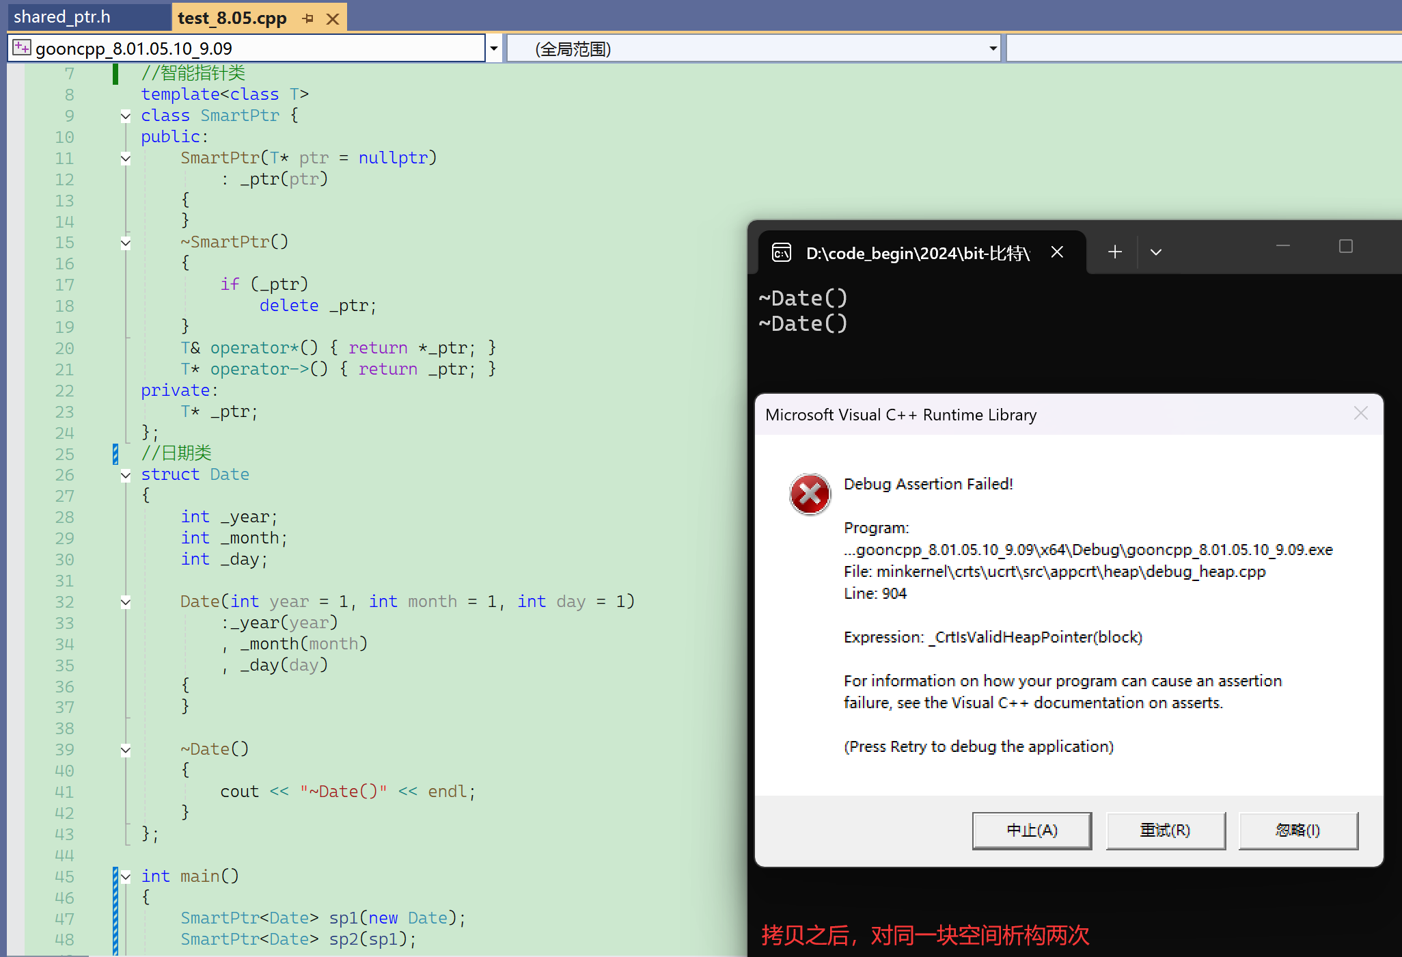Collapse the Date constructor block
The width and height of the screenshot is (1402, 957).
[x=126, y=602]
